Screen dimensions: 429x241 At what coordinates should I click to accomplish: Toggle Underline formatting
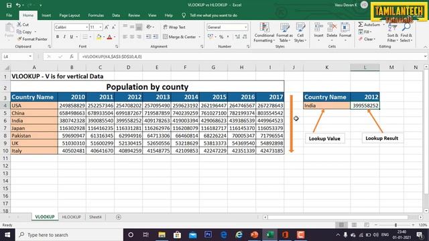pos(72,37)
